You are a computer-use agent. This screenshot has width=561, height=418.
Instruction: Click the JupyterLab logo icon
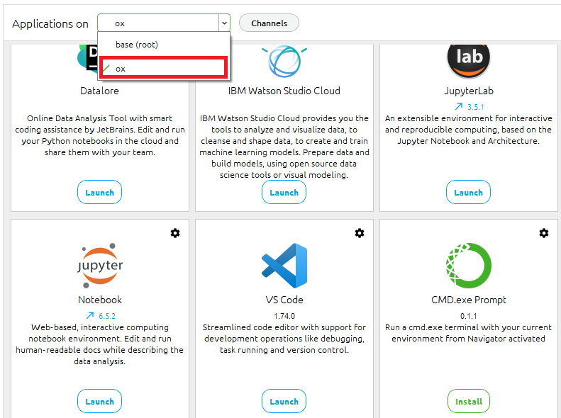469,61
